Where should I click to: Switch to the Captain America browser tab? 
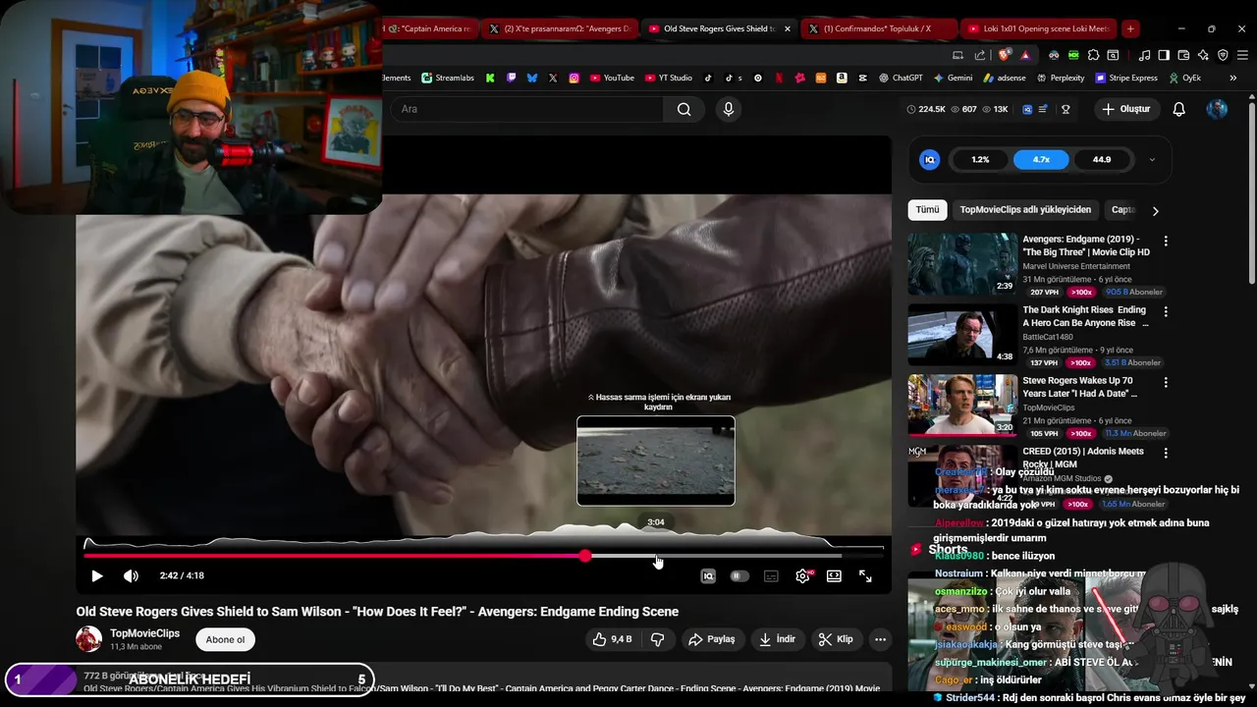pos(429,28)
